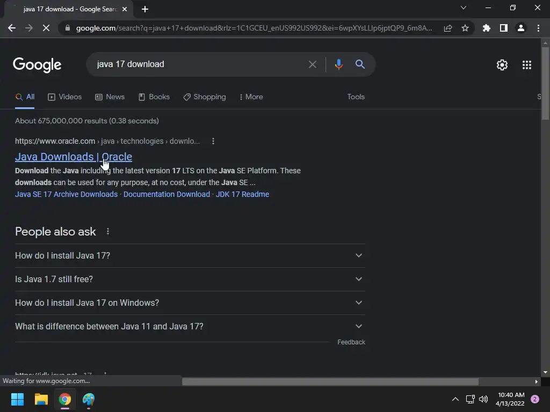Open JDK 17 Readme link
Screen dimensions: 550x412
[242, 194]
